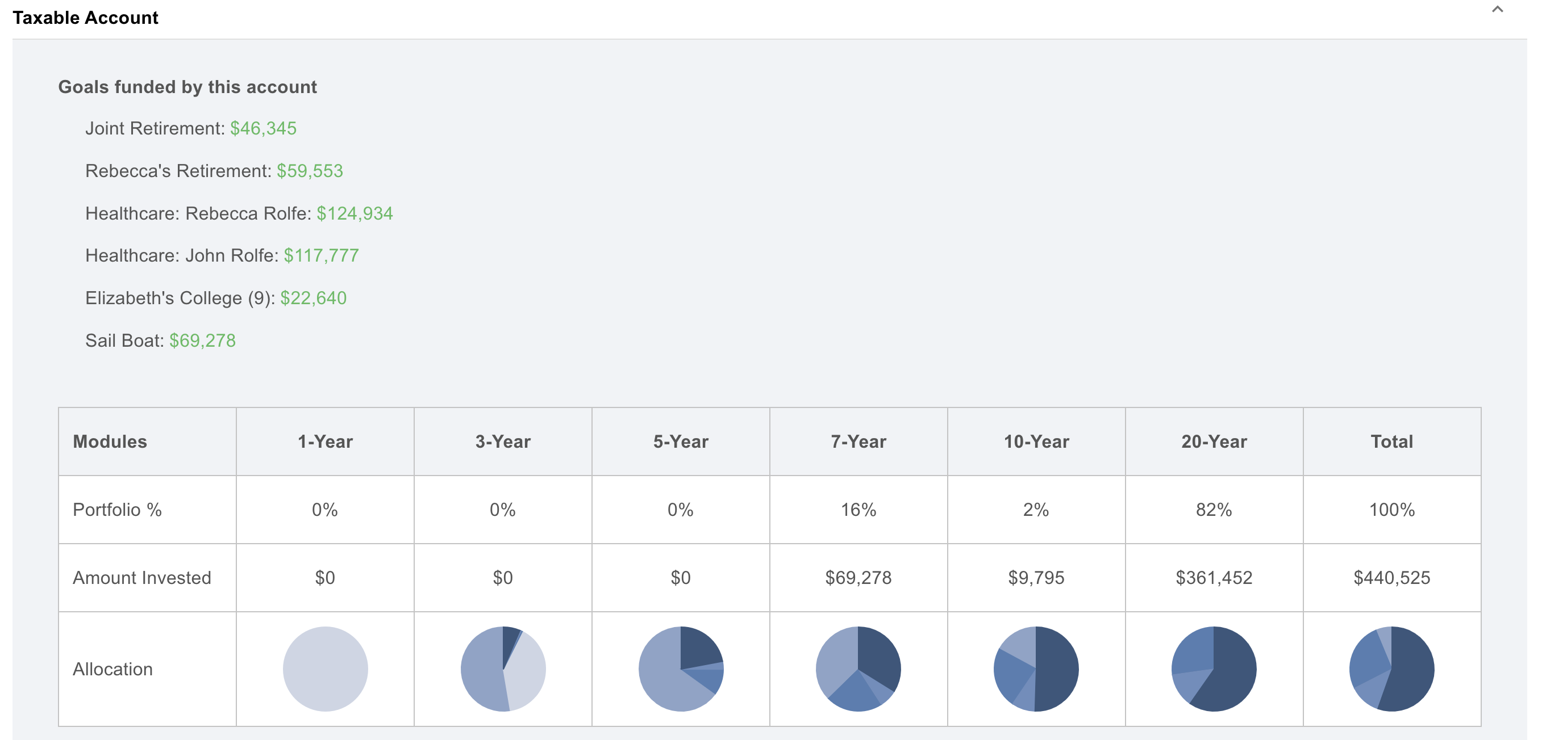Collapse the Taxable Account section

[x=1497, y=10]
